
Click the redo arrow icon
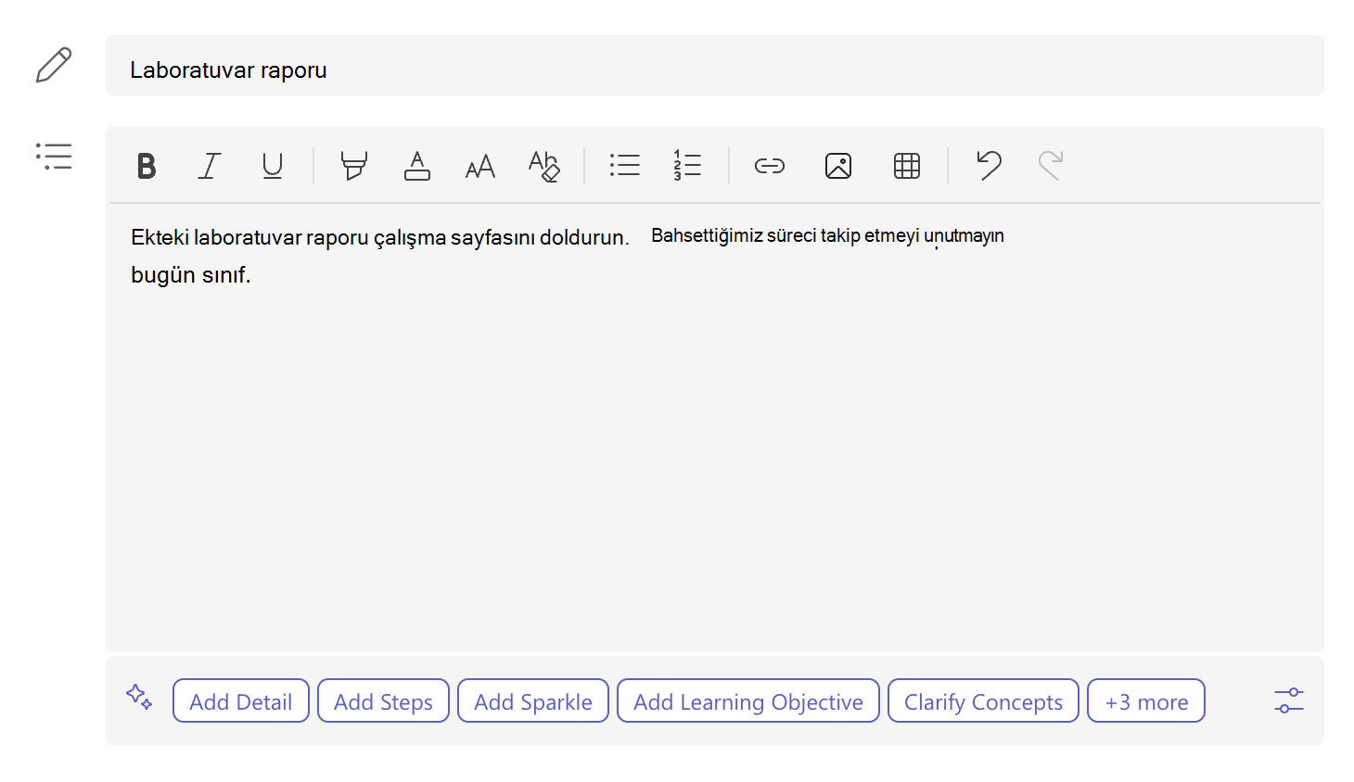(x=1051, y=166)
